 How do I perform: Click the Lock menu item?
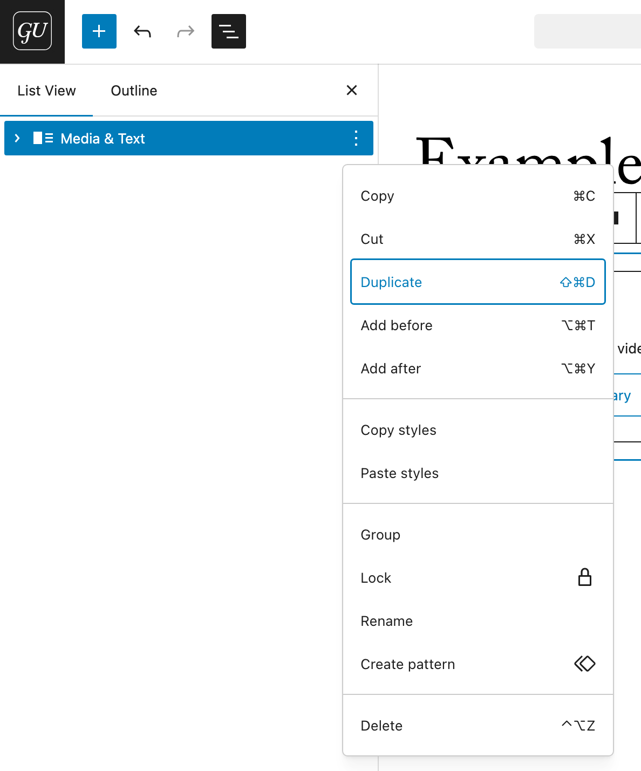click(478, 578)
